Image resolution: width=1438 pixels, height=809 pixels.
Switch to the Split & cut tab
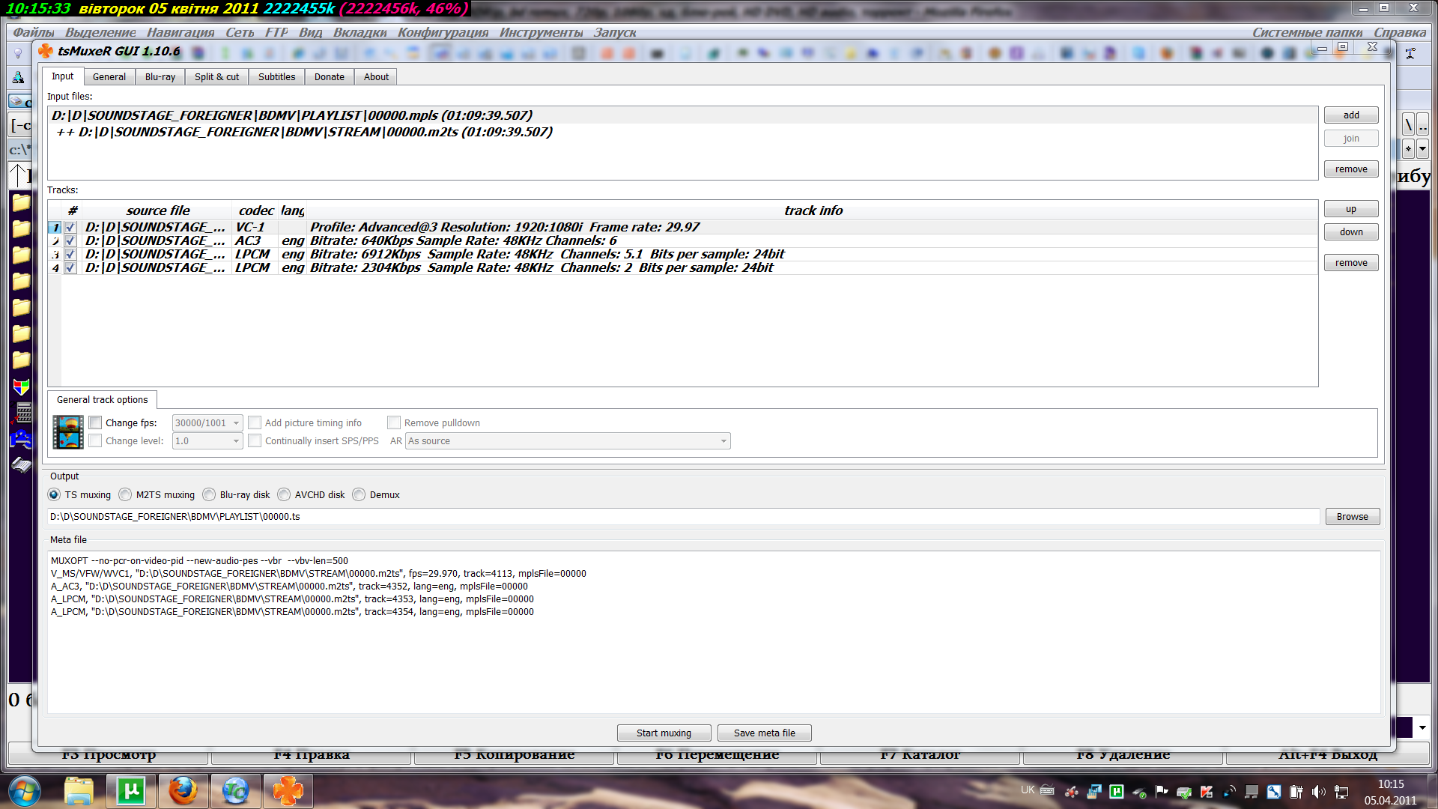[x=216, y=76]
